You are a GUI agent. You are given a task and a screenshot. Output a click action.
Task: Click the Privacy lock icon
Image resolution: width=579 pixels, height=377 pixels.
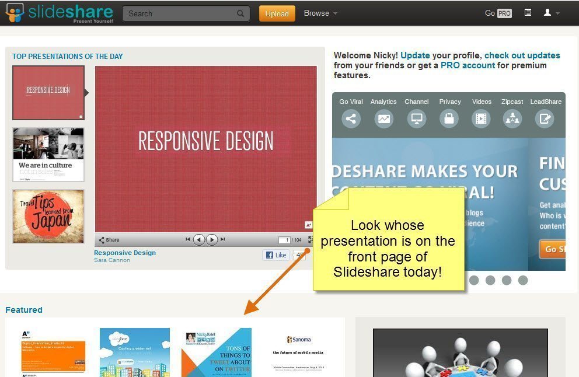[449, 119]
